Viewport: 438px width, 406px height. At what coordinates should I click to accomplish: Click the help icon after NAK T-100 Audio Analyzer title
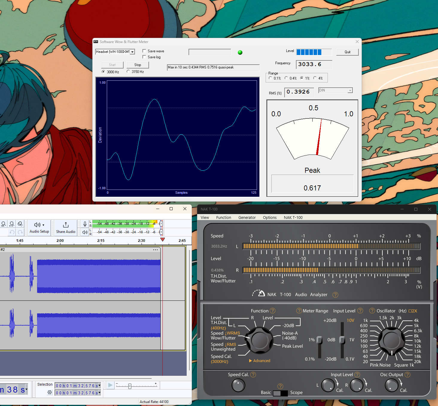(x=335, y=294)
